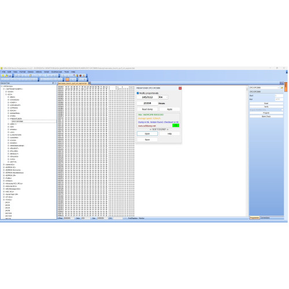
Task: Select the <VAG> tree item
Action: tap(12, 159)
